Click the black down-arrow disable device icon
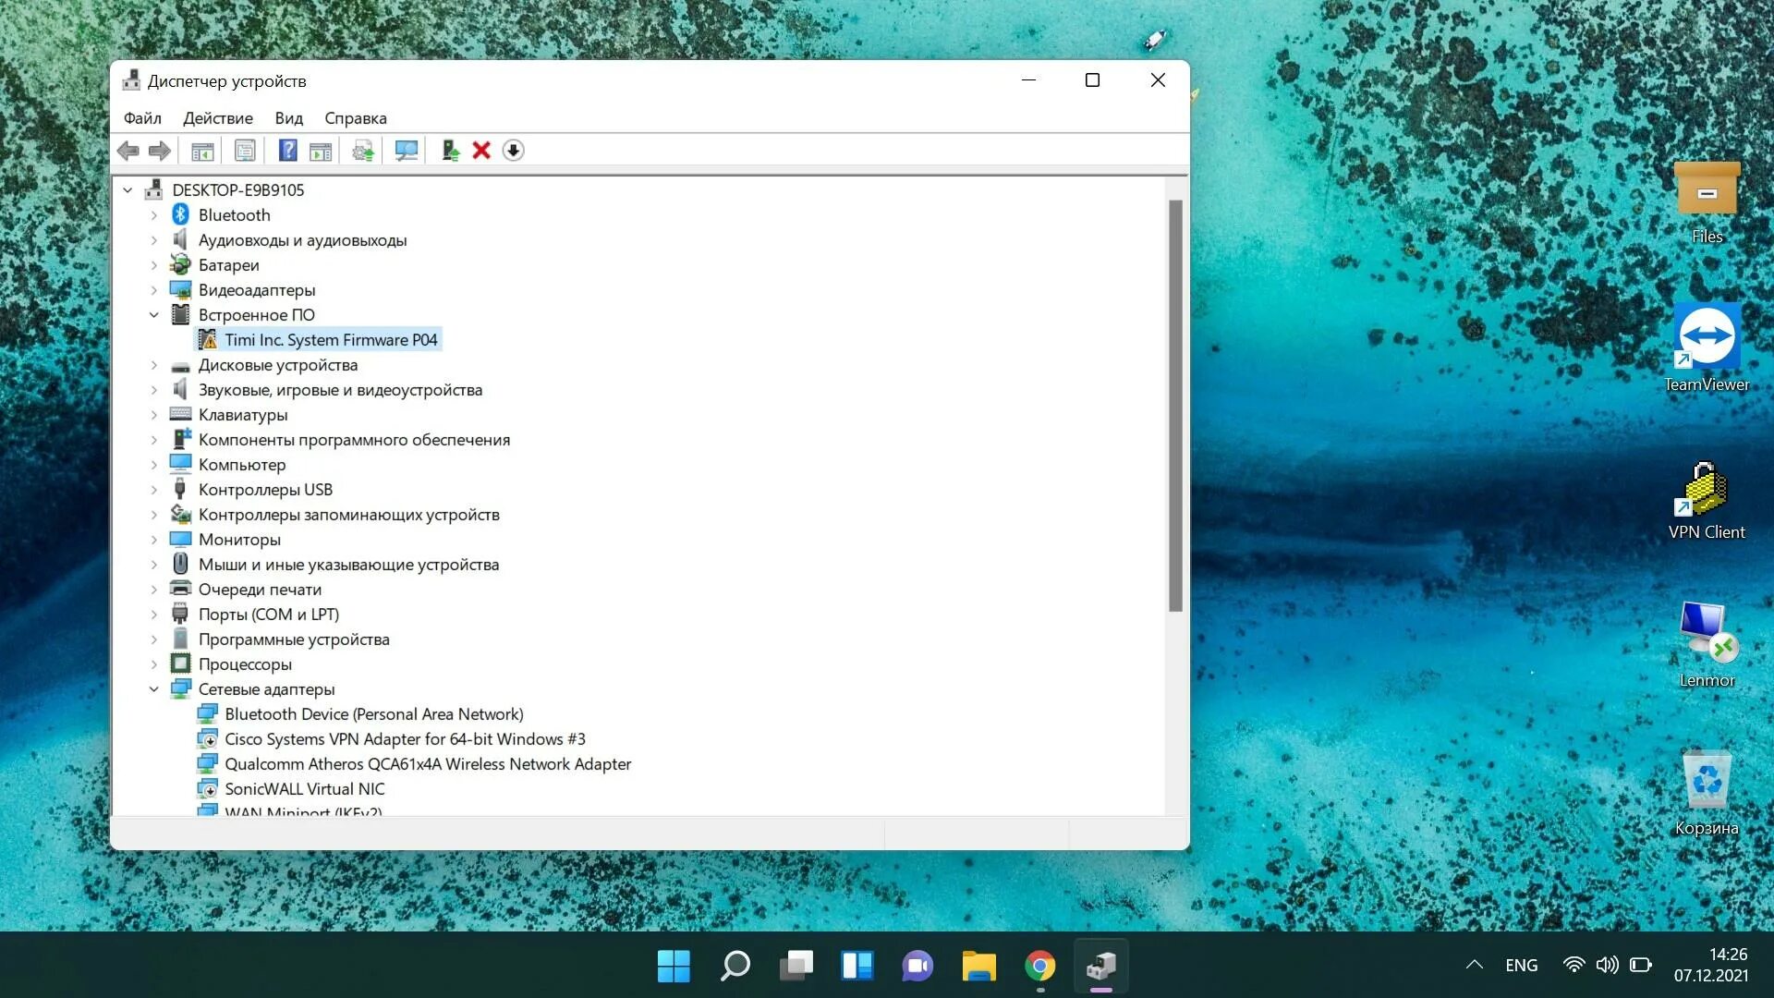The image size is (1774, 998). (x=514, y=151)
